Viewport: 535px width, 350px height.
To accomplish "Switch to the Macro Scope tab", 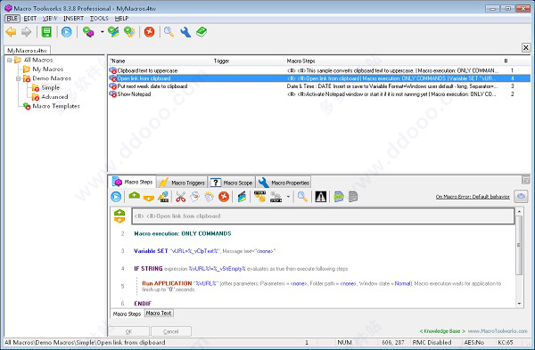I will point(232,183).
